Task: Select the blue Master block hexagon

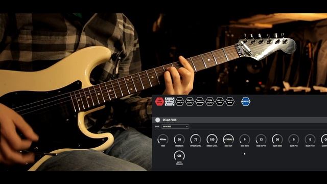Action: [246, 102]
